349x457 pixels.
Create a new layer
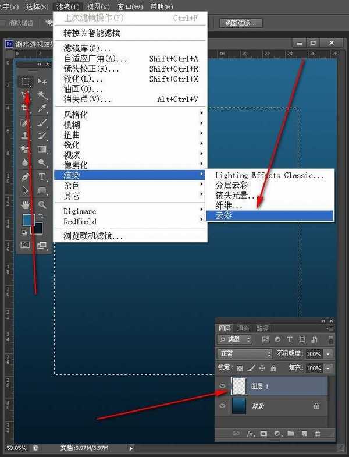click(x=304, y=433)
